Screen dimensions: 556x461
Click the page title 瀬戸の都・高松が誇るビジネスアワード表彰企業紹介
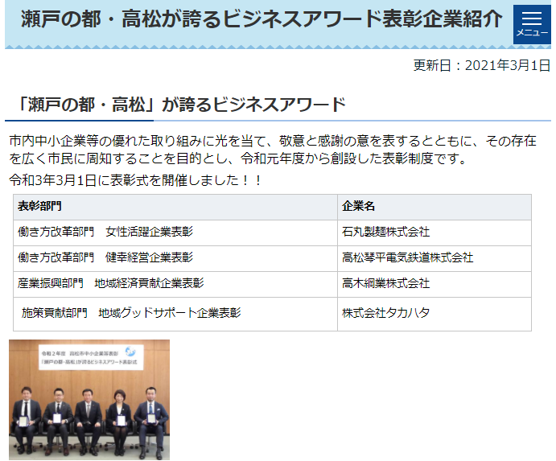[262, 19]
